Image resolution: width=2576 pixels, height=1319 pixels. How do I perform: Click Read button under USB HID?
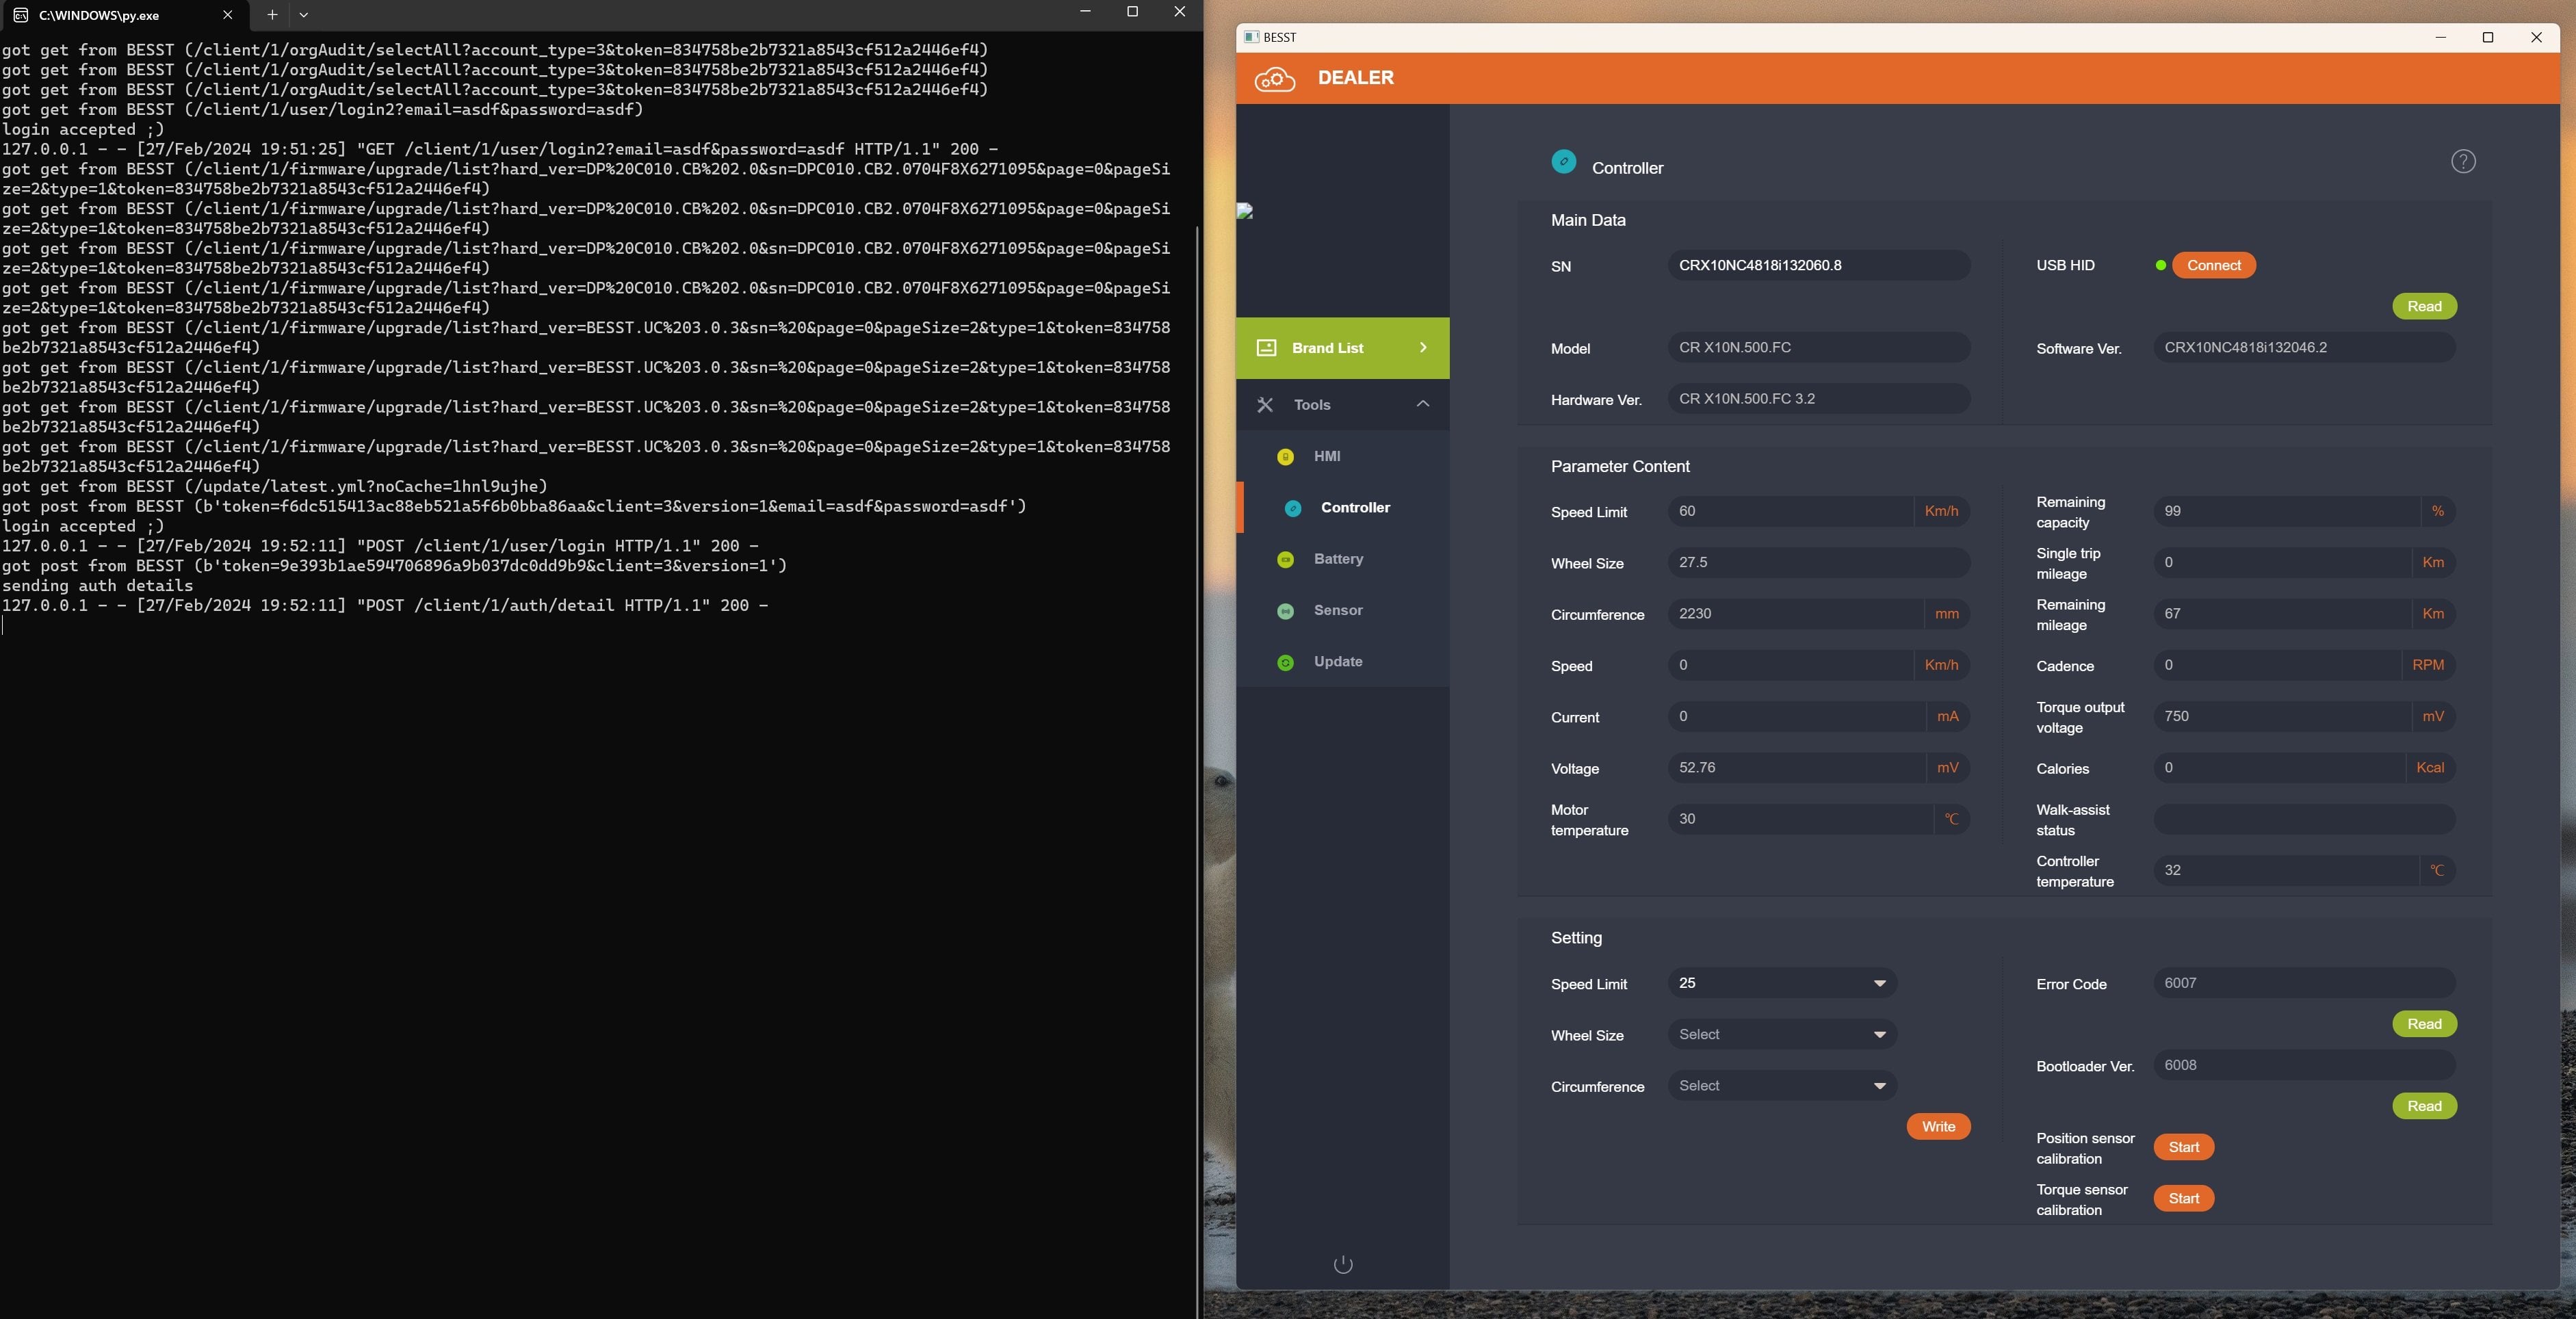pyautogui.click(x=2424, y=306)
